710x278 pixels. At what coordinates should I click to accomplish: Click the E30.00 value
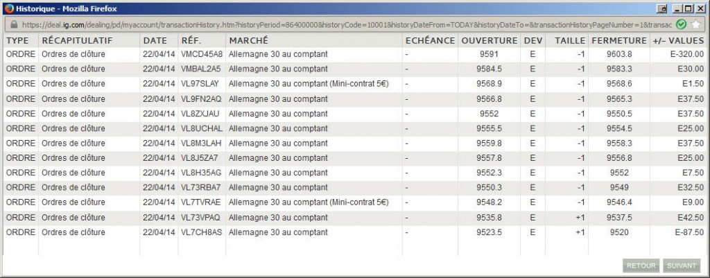click(691, 69)
